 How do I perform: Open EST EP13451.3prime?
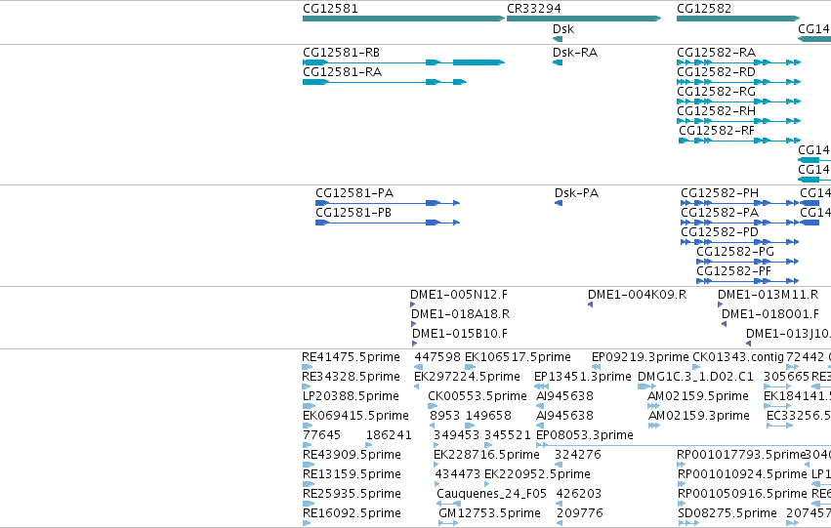[542, 386]
